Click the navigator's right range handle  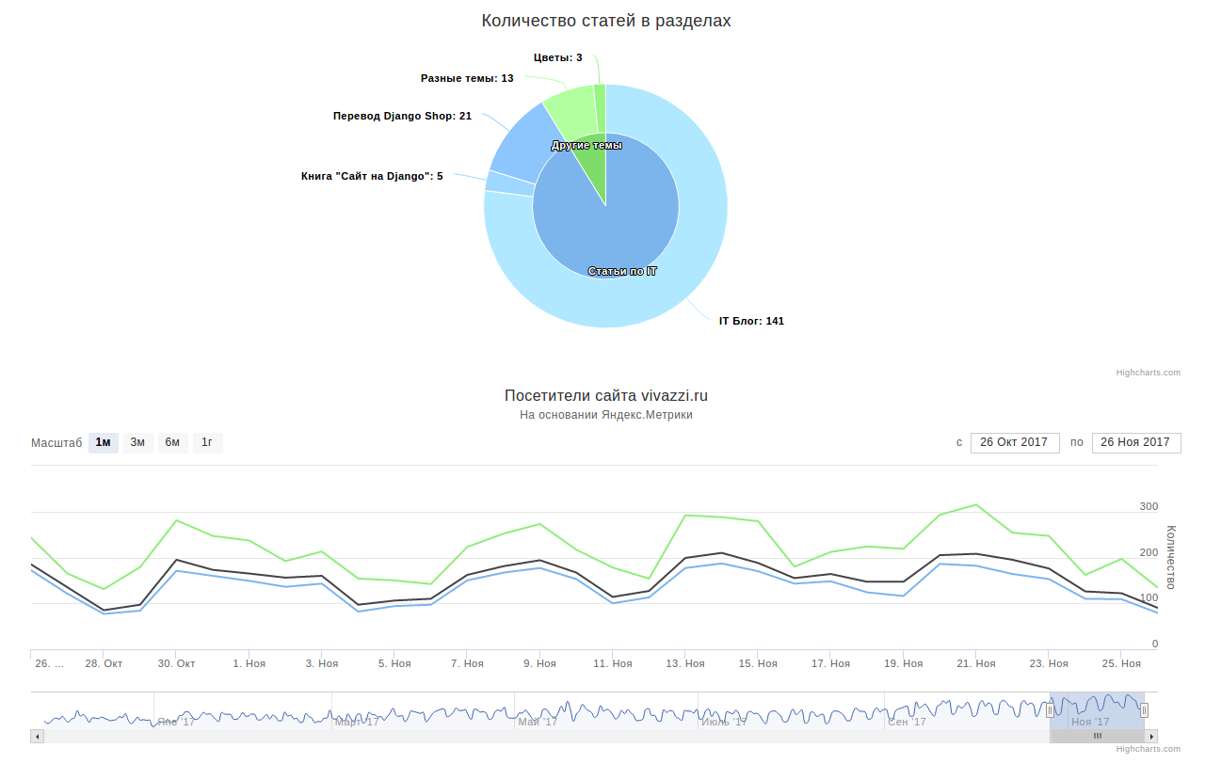pyautogui.click(x=1144, y=710)
